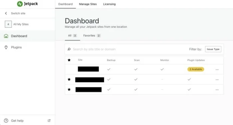The width and height of the screenshot is (233, 125).
Task: Switch to the Licensing tab
Action: tap(110, 4)
